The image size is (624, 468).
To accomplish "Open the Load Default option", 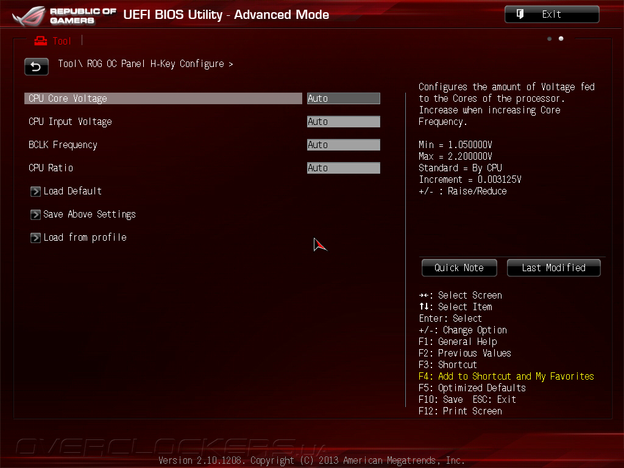I will click(73, 191).
